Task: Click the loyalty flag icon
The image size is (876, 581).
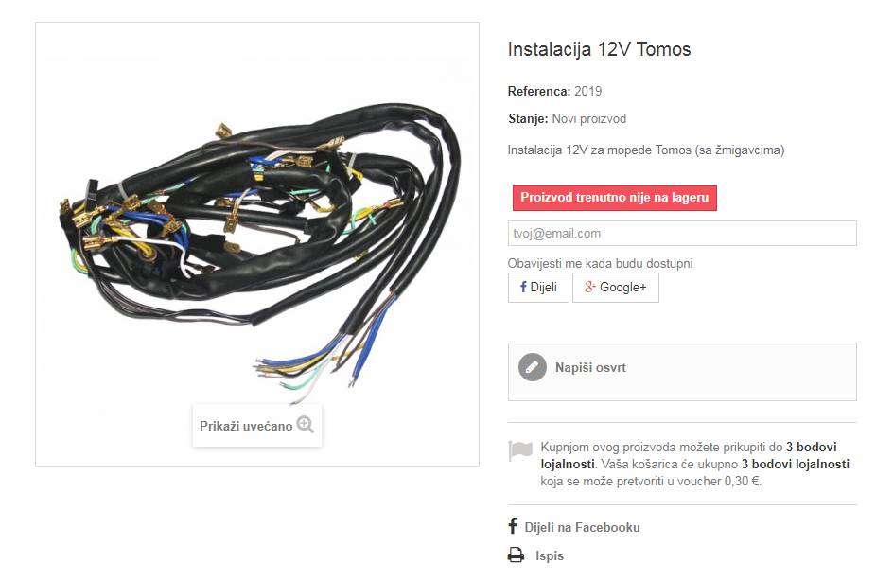Action: pos(520,449)
